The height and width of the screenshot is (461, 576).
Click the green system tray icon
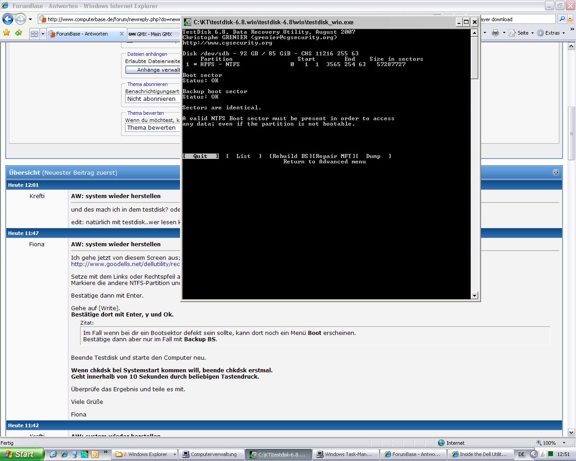point(550,454)
